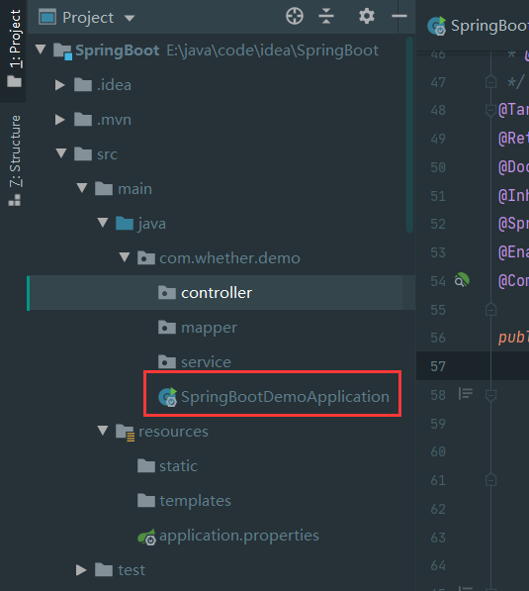Click the gutter icon on line 58

(x=466, y=394)
